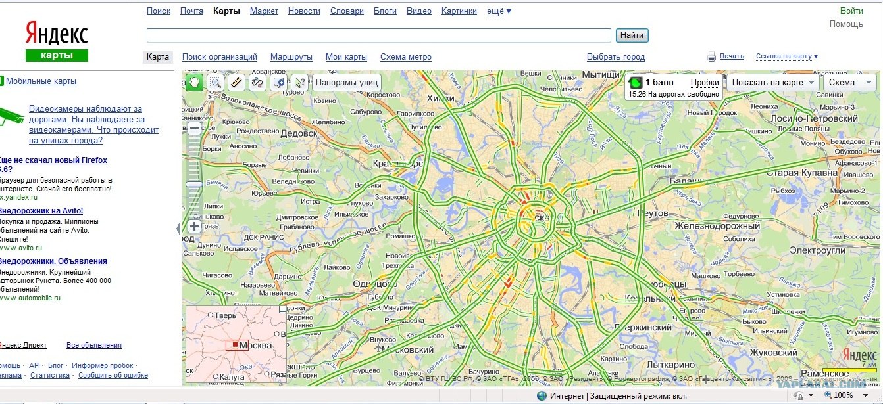
Task: Pick the add placemark comment tool
Action: [279, 82]
